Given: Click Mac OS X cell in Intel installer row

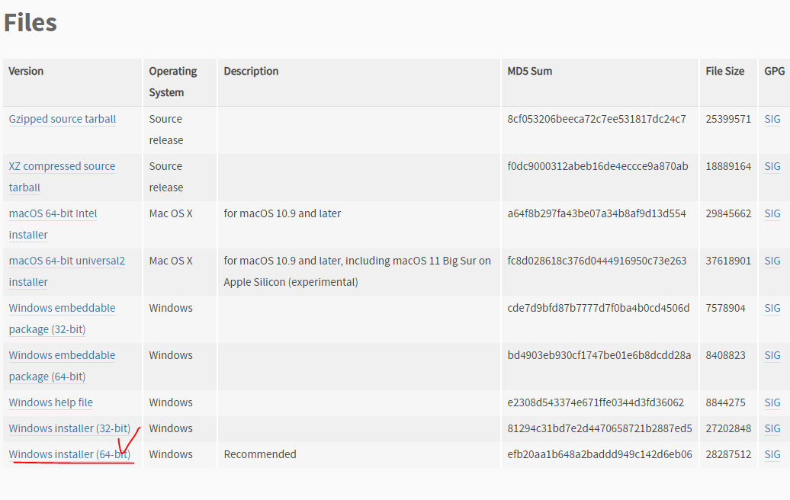Looking at the screenshot, I should pos(171,214).
